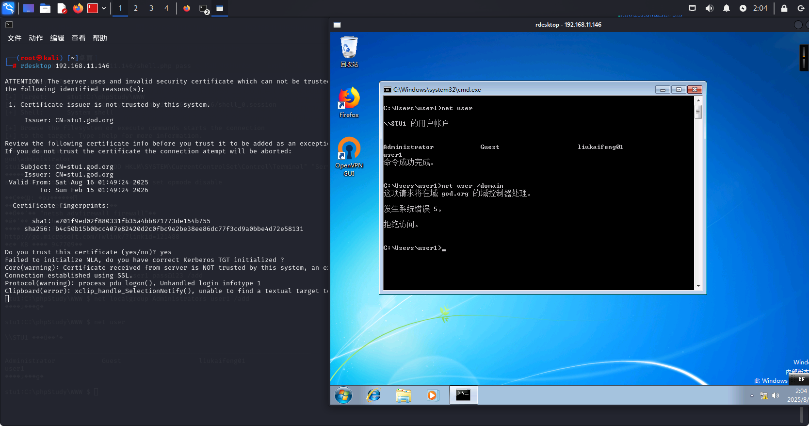The width and height of the screenshot is (809, 426).
Task: Select the Recycle Bin (回收站) desktop icon
Action: [x=349, y=52]
